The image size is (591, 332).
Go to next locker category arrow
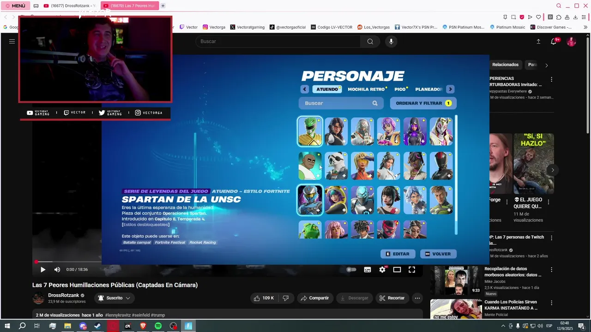click(450, 89)
